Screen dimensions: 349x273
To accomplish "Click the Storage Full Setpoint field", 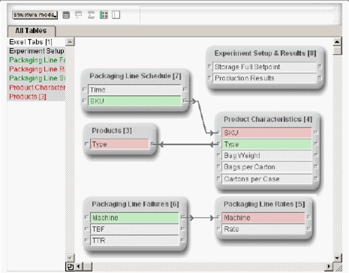I will [264, 67].
